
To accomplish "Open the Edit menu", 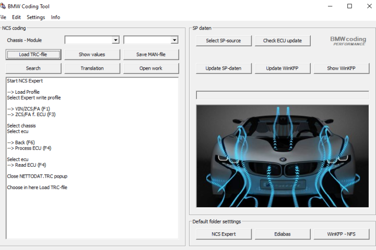I will (17, 17).
